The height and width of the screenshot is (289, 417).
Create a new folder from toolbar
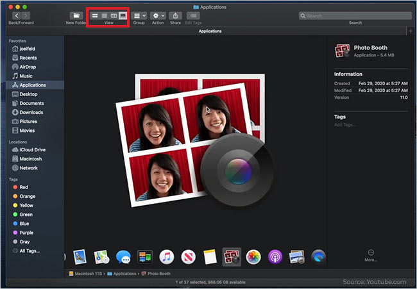[x=76, y=15]
